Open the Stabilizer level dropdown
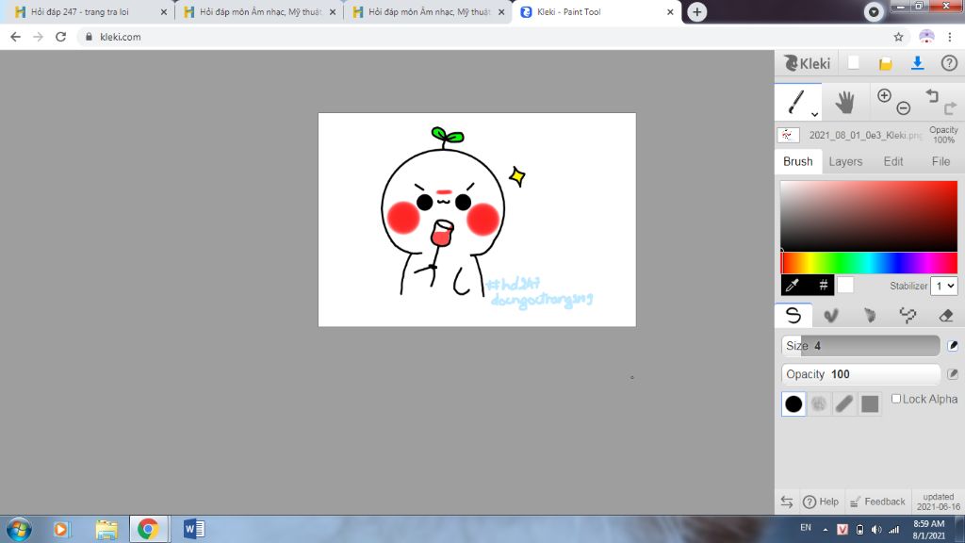The image size is (965, 543). click(x=944, y=286)
